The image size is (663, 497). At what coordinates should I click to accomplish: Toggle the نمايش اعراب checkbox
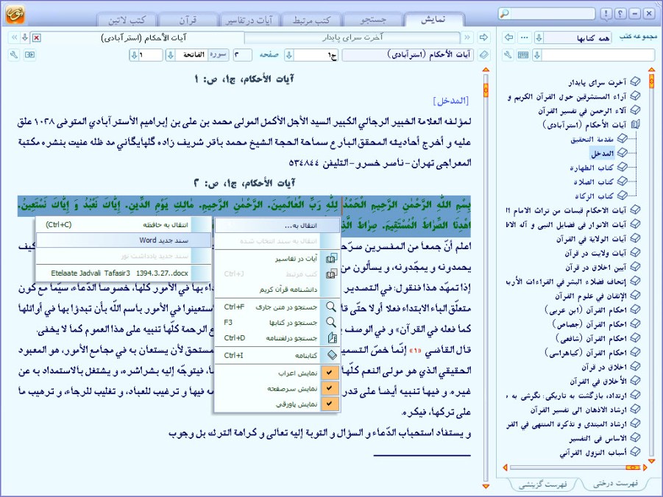[x=330, y=373]
